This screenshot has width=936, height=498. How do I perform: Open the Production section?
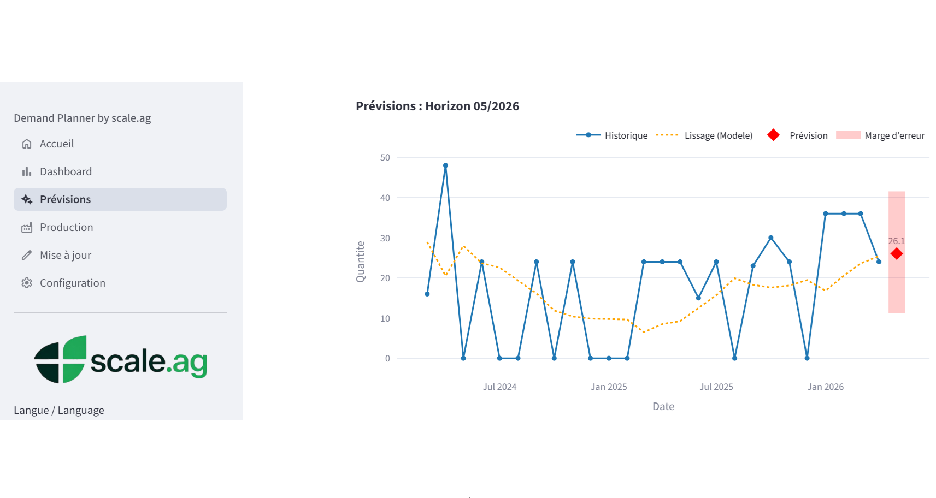pyautogui.click(x=120, y=227)
